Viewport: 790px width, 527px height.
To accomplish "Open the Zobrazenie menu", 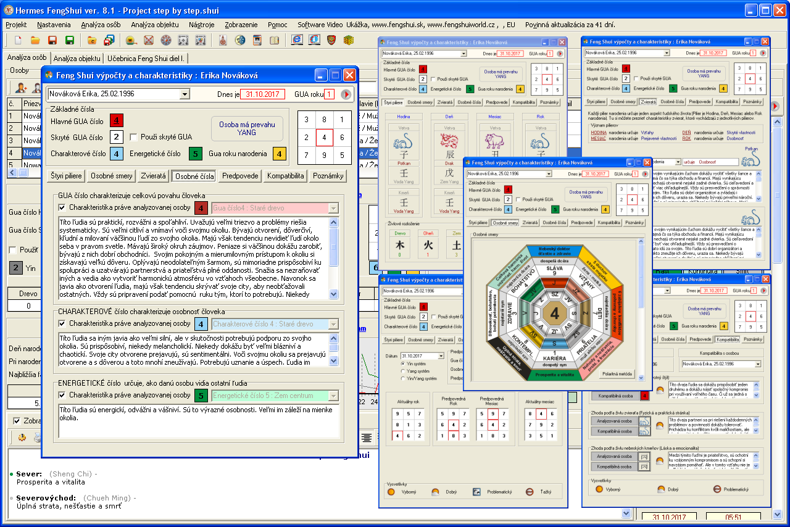I will 241,25.
